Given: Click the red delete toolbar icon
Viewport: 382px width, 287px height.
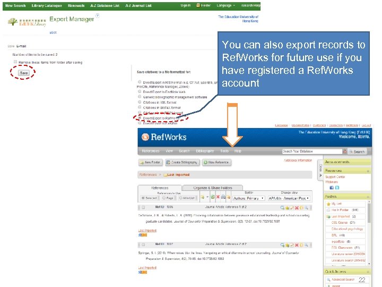Looking at the screenshot, I should pos(218,197).
